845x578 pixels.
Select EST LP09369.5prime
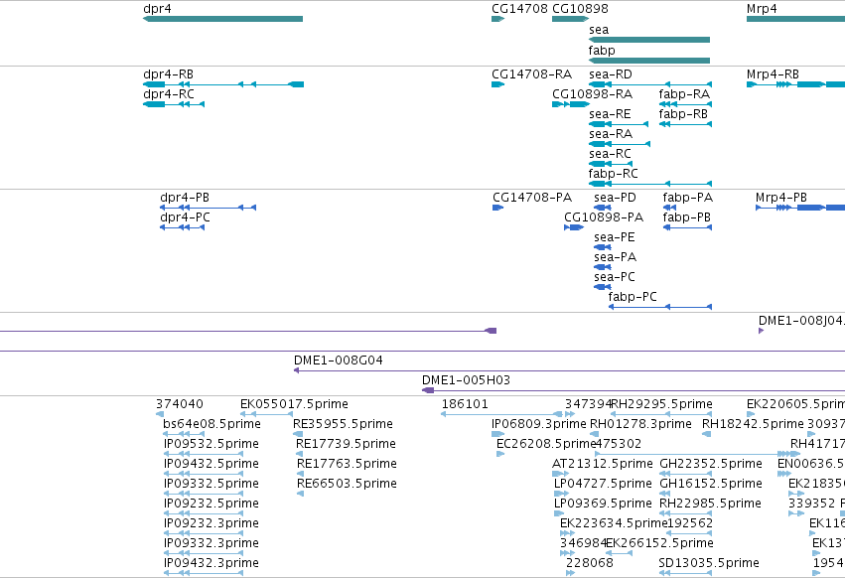click(559, 513)
